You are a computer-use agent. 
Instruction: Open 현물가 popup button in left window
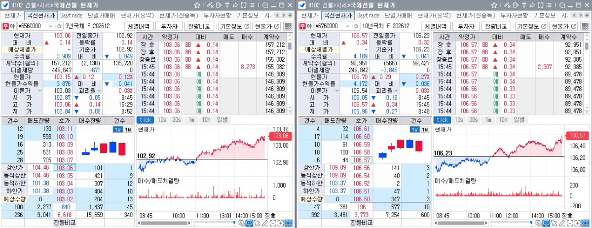[267, 26]
